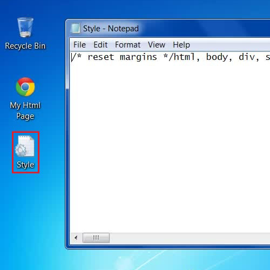270x270 pixels.
Task: Click the Notepad icon in title bar
Action: tap(76, 29)
